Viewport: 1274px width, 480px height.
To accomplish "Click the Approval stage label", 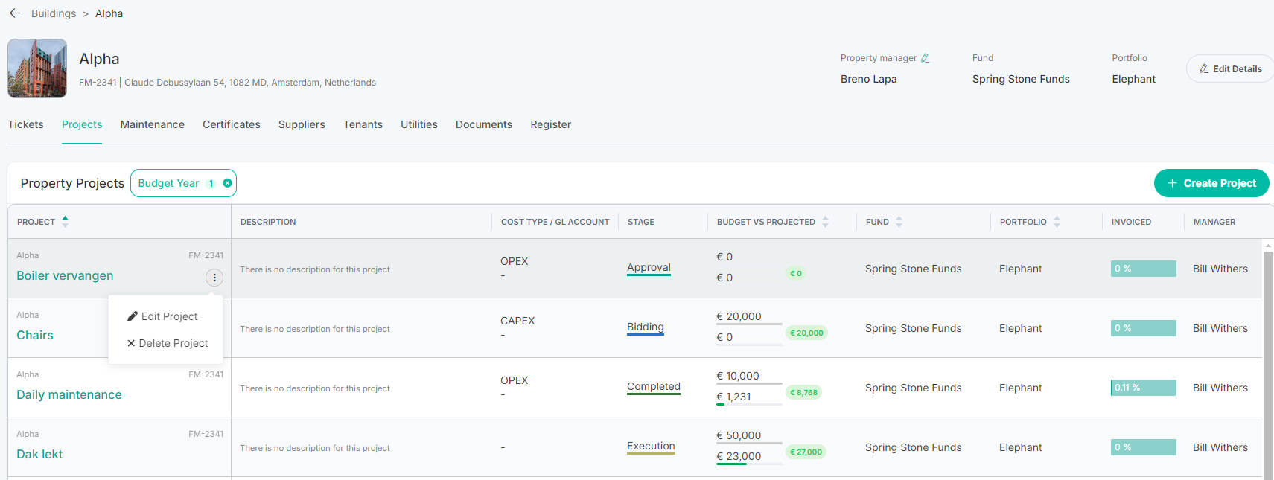I will [649, 268].
